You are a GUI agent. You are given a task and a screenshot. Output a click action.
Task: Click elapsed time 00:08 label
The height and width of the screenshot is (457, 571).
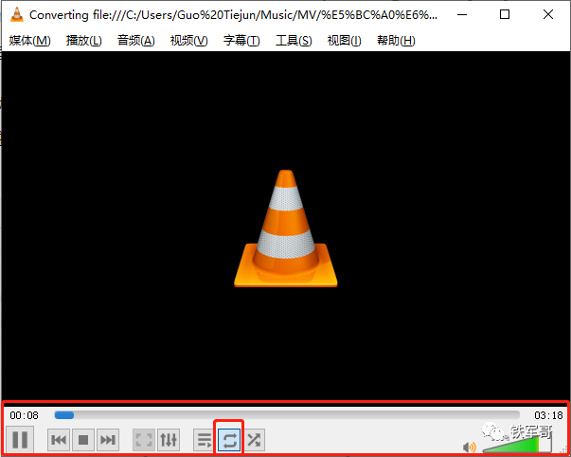tap(24, 415)
